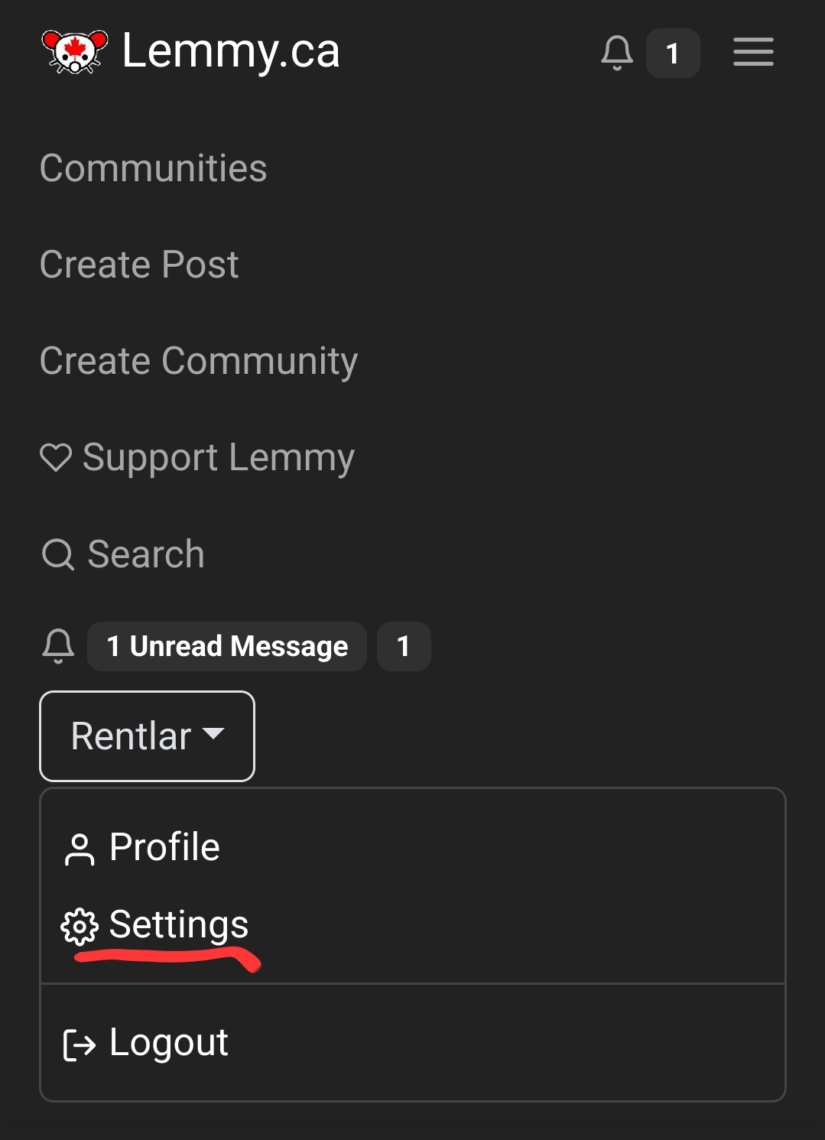Click the bell icon next to Unread Message
Screen dimensions: 825x1140
(58, 646)
